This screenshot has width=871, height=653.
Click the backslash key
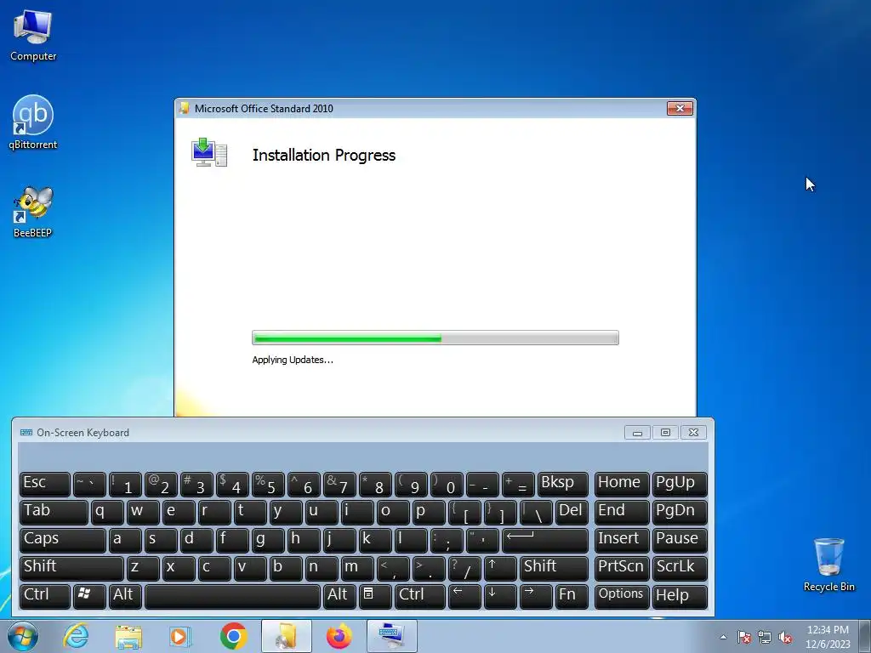536,512
